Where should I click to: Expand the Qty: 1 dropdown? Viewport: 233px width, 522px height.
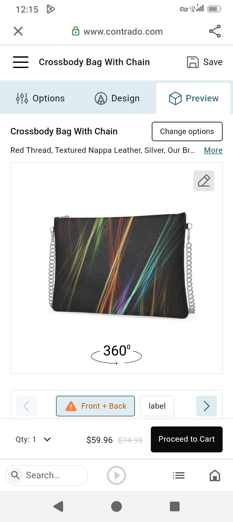33,439
